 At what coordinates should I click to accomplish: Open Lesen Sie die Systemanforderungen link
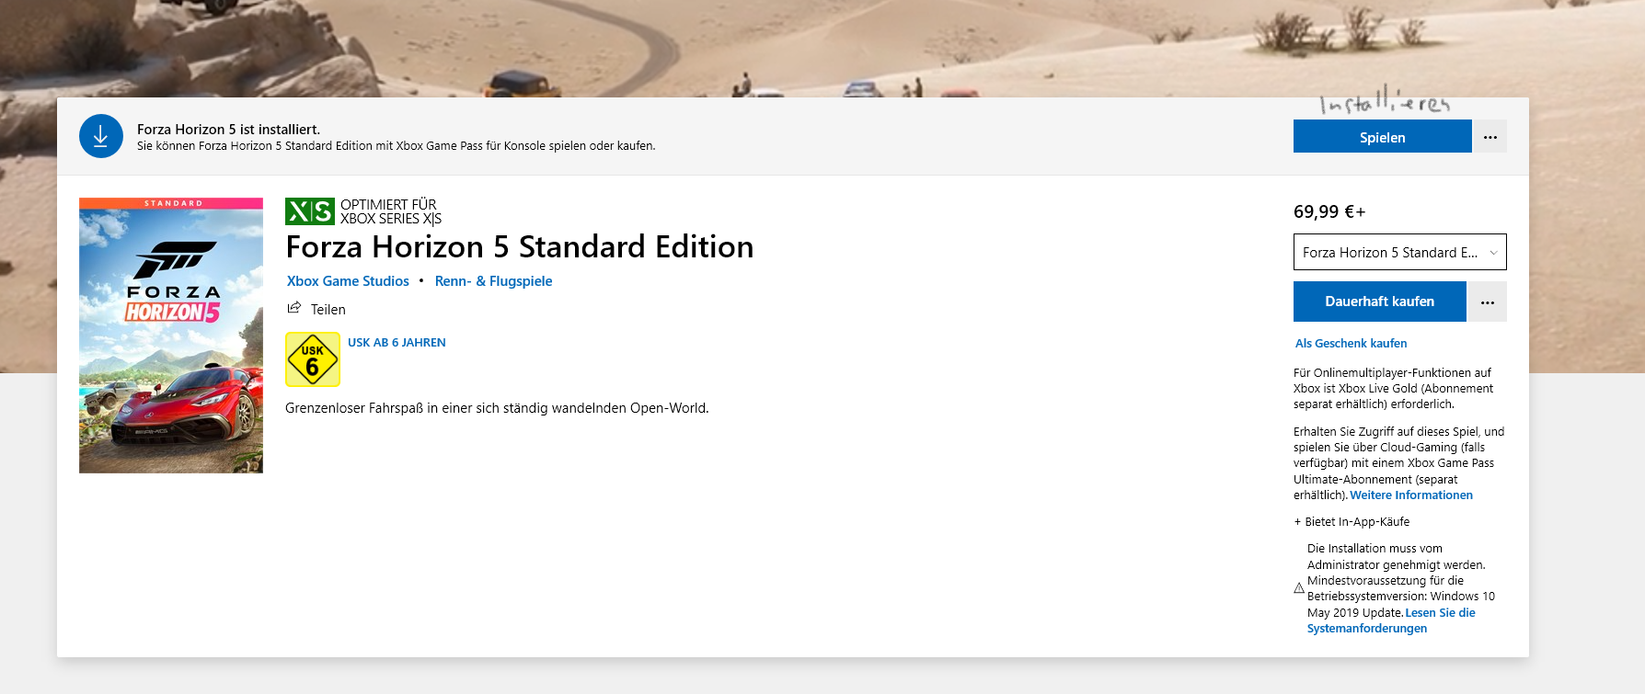click(1391, 620)
